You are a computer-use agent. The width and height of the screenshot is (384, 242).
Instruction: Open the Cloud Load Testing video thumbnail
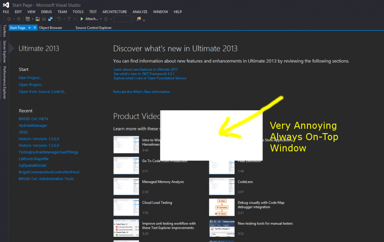(126, 207)
